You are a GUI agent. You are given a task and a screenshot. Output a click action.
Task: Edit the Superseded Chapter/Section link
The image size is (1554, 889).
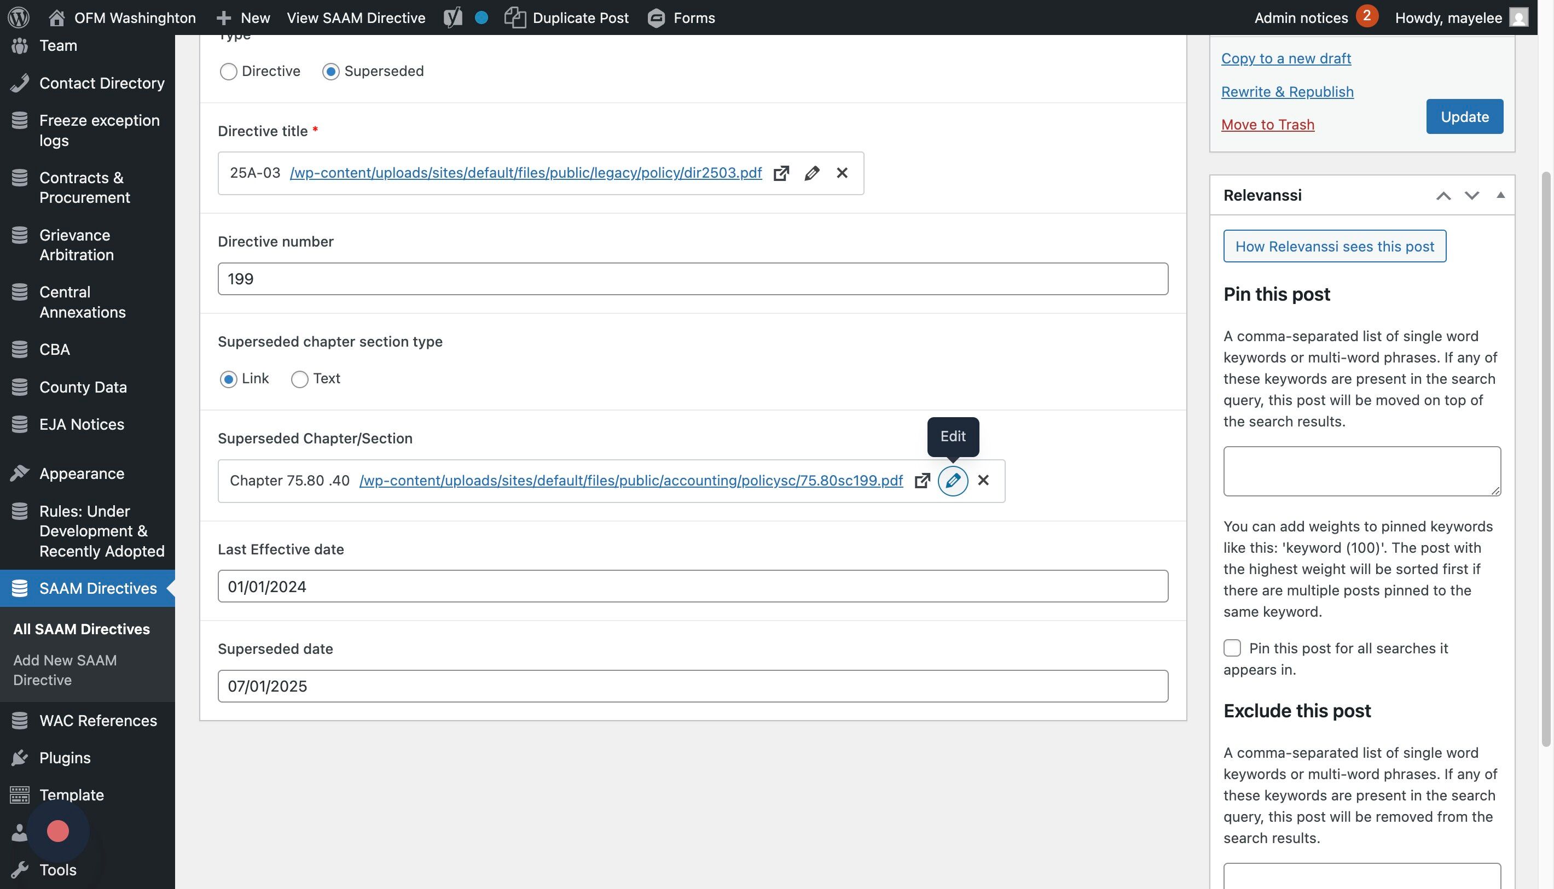coord(953,481)
